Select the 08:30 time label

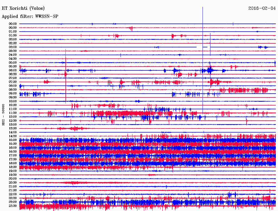coord(13,90)
